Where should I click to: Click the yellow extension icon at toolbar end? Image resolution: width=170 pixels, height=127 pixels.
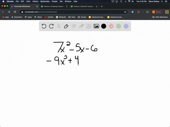click(x=167, y=12)
